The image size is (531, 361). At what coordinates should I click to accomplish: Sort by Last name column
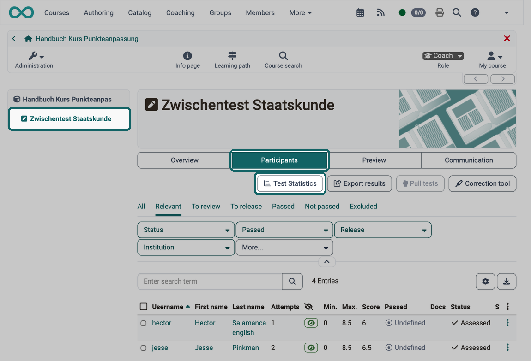pyautogui.click(x=248, y=307)
